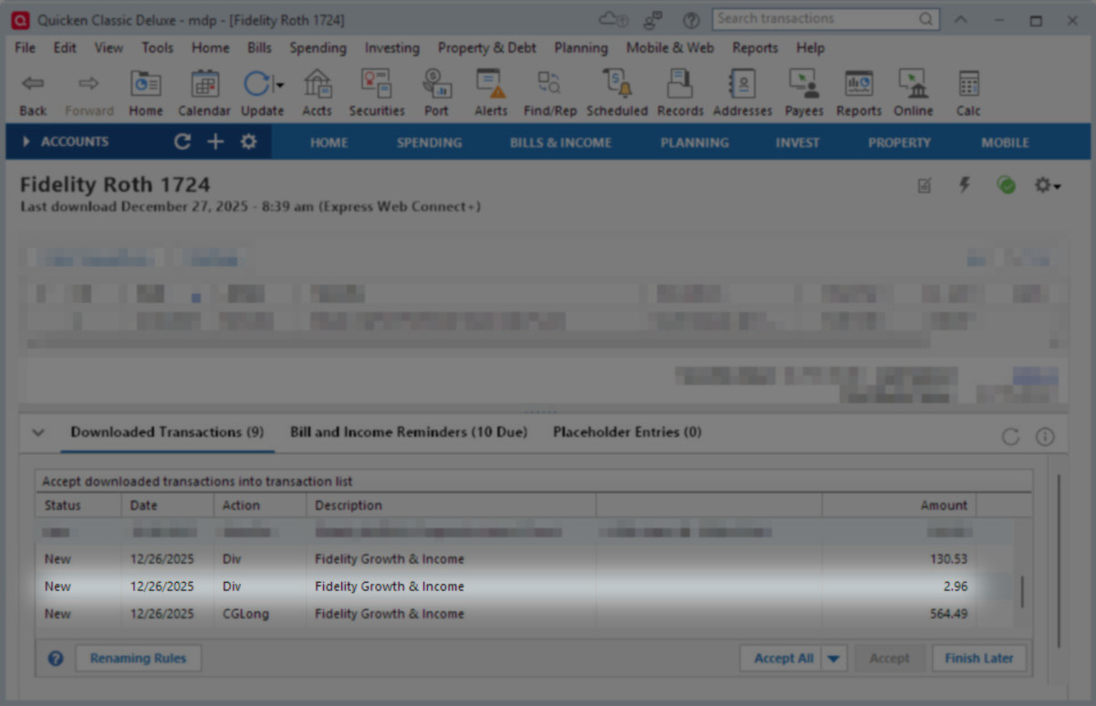The image size is (1096, 706).
Task: Click the Finish Later button
Action: (x=979, y=659)
